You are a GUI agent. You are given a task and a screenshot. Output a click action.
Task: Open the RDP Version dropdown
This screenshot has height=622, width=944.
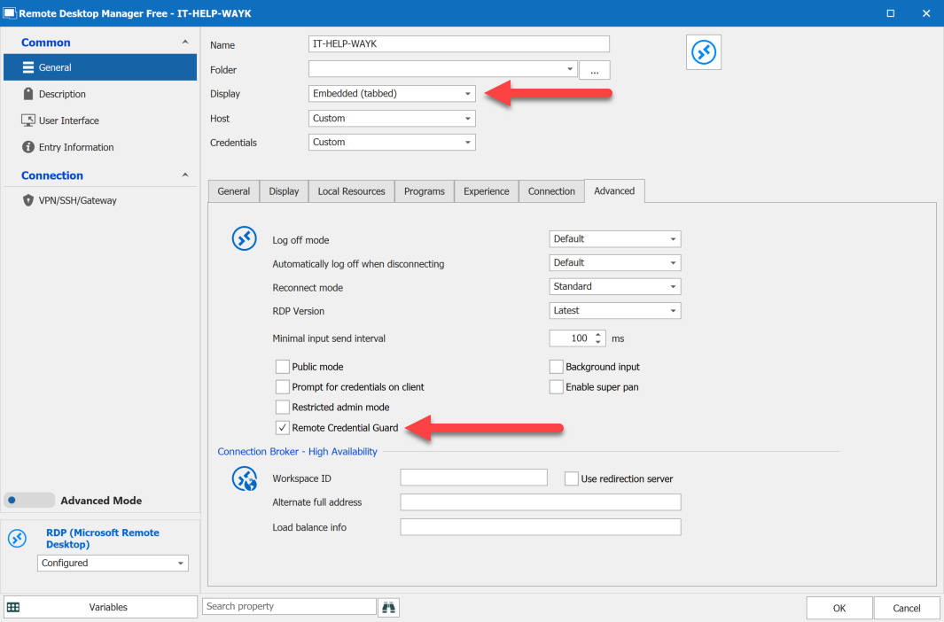(615, 311)
